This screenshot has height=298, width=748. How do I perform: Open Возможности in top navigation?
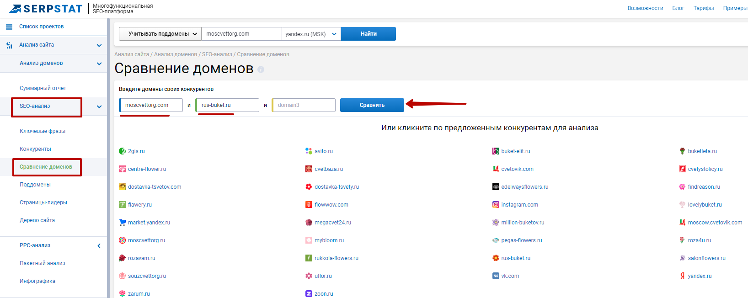tap(645, 8)
